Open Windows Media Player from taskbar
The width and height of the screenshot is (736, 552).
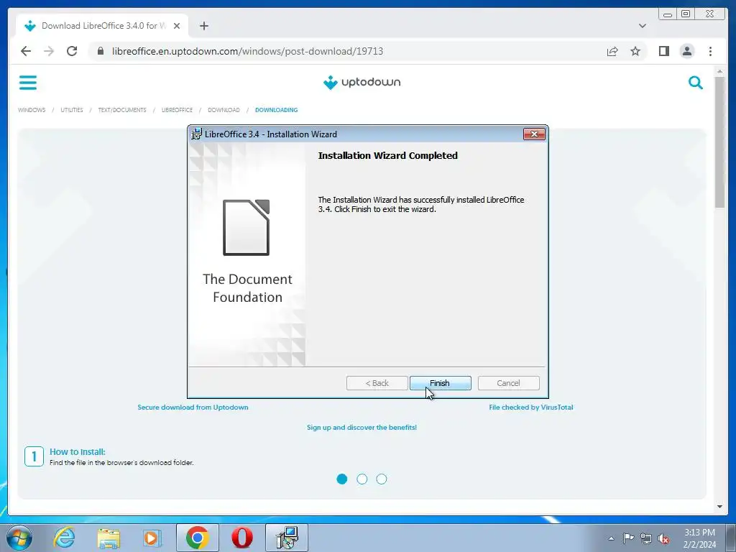click(152, 538)
